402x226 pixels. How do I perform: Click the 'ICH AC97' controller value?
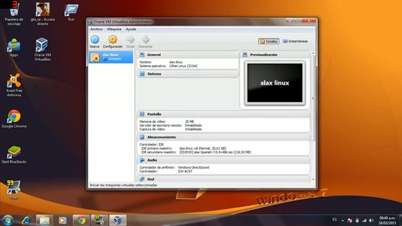pyautogui.click(x=185, y=171)
